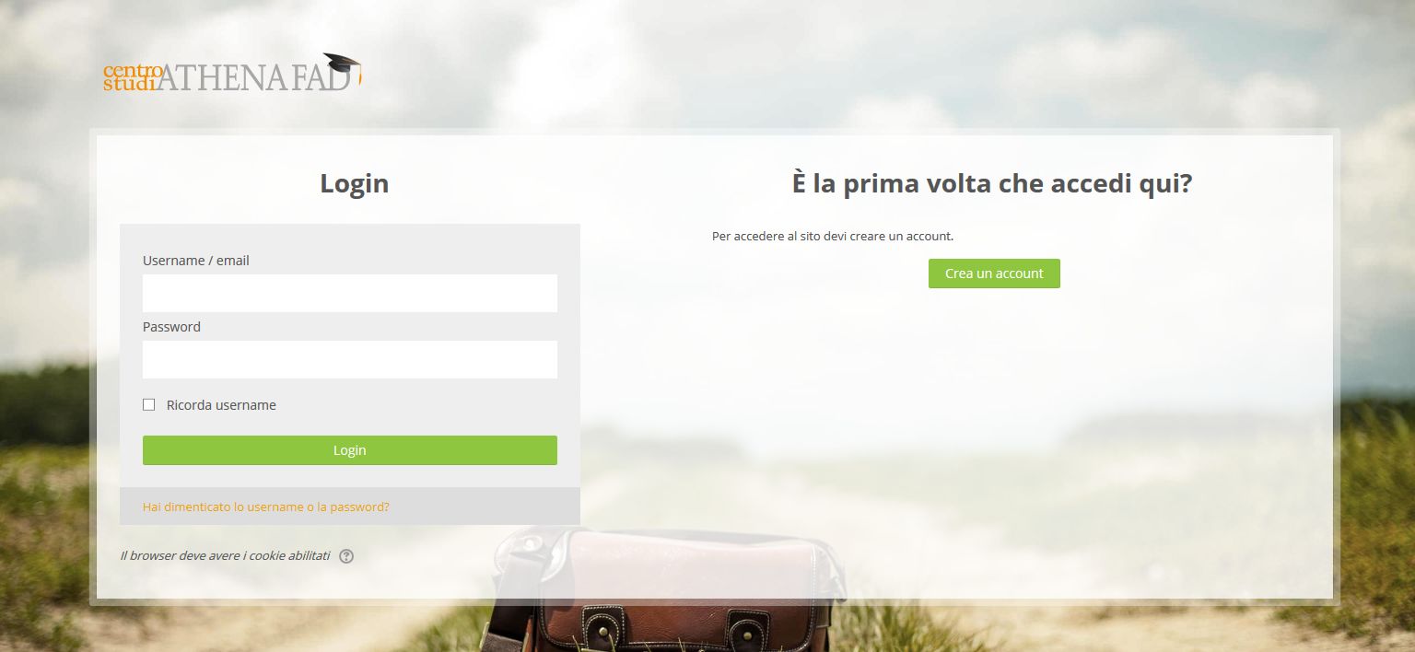Tick the Ricorda username checkbox

coord(149,405)
